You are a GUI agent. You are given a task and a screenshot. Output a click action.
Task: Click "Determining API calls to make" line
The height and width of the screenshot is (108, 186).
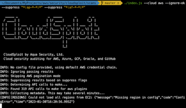tap(34, 85)
